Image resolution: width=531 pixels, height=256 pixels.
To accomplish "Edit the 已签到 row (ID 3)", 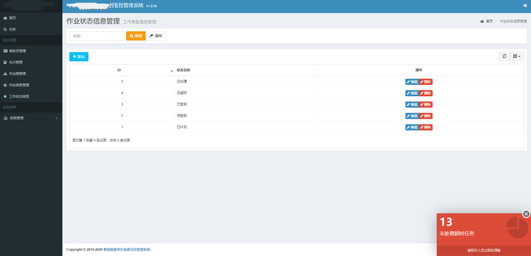I will [412, 105].
